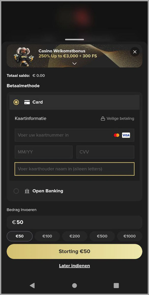Expand the Casino Welkomstbonus banner details
The height and width of the screenshot is (295, 149).
tap(74, 63)
